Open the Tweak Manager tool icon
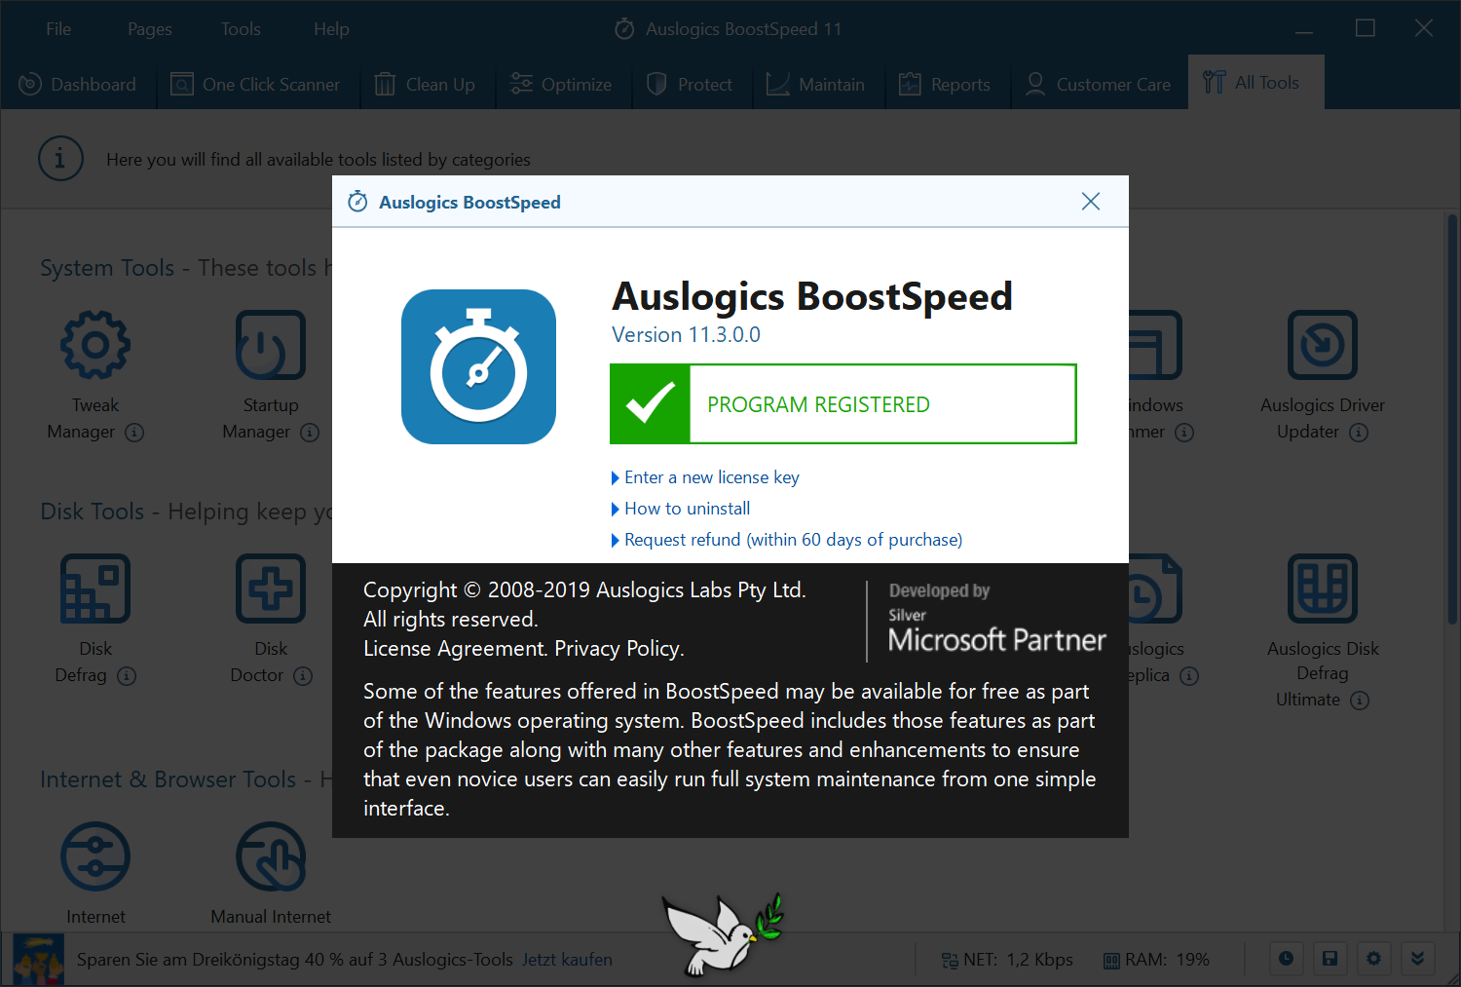The height and width of the screenshot is (987, 1461). pos(95,345)
